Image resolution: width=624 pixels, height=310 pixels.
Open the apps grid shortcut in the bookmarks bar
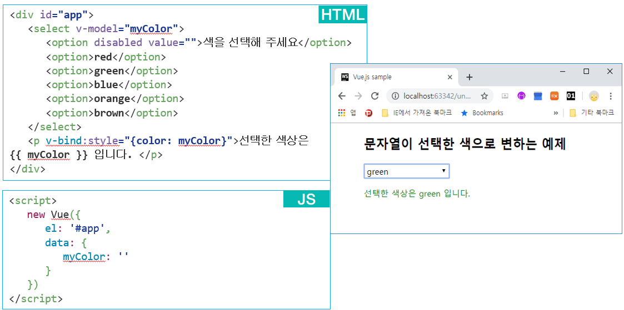(341, 113)
